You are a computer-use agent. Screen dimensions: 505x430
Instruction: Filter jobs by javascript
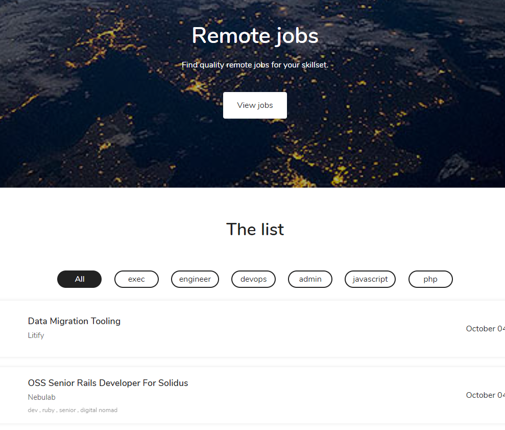tap(370, 279)
